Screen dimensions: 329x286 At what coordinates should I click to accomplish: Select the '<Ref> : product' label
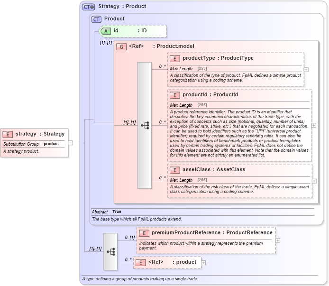[x=173, y=262]
